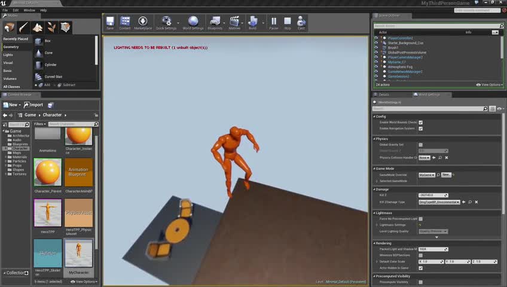This screenshot has height=287, width=507.
Task: Open Content browser from toolbar
Action: [125, 23]
